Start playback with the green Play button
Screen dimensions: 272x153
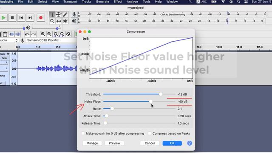3,18
